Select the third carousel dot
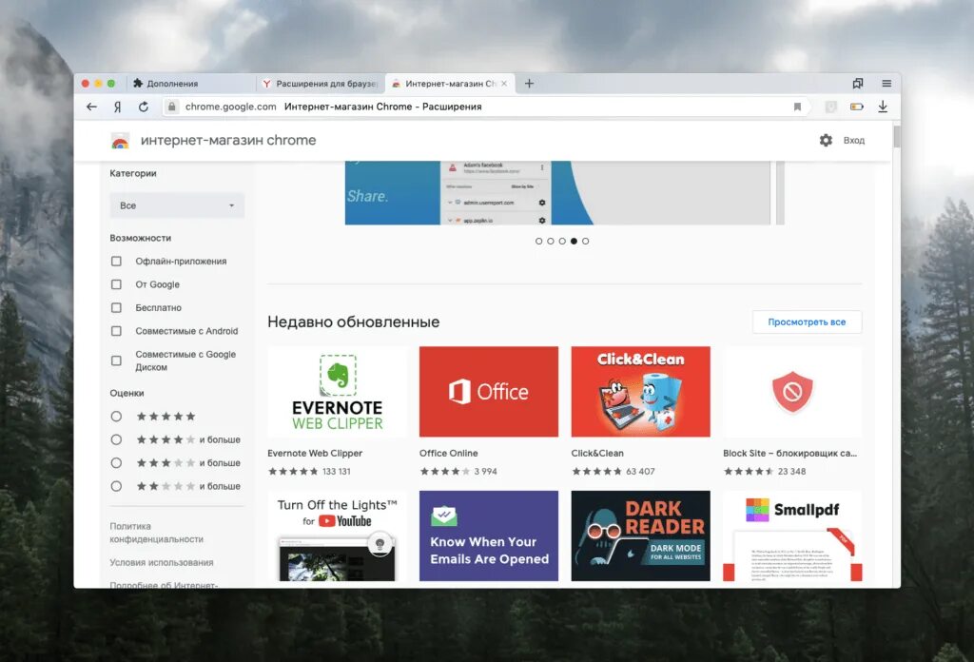This screenshot has width=974, height=662. click(x=562, y=241)
